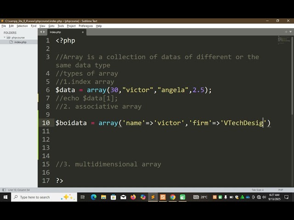Change the PHP syntax selector

pos(281,190)
